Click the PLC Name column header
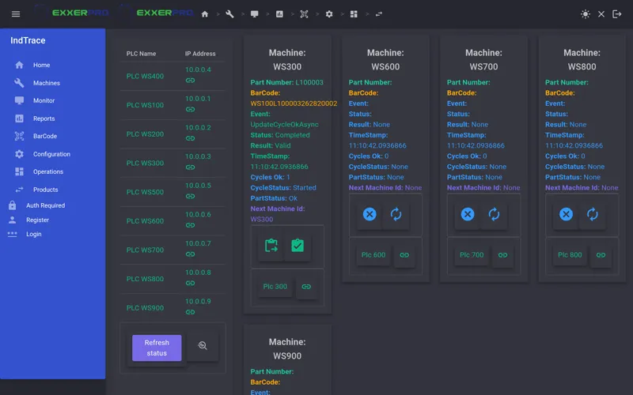633x395 pixels. point(141,54)
